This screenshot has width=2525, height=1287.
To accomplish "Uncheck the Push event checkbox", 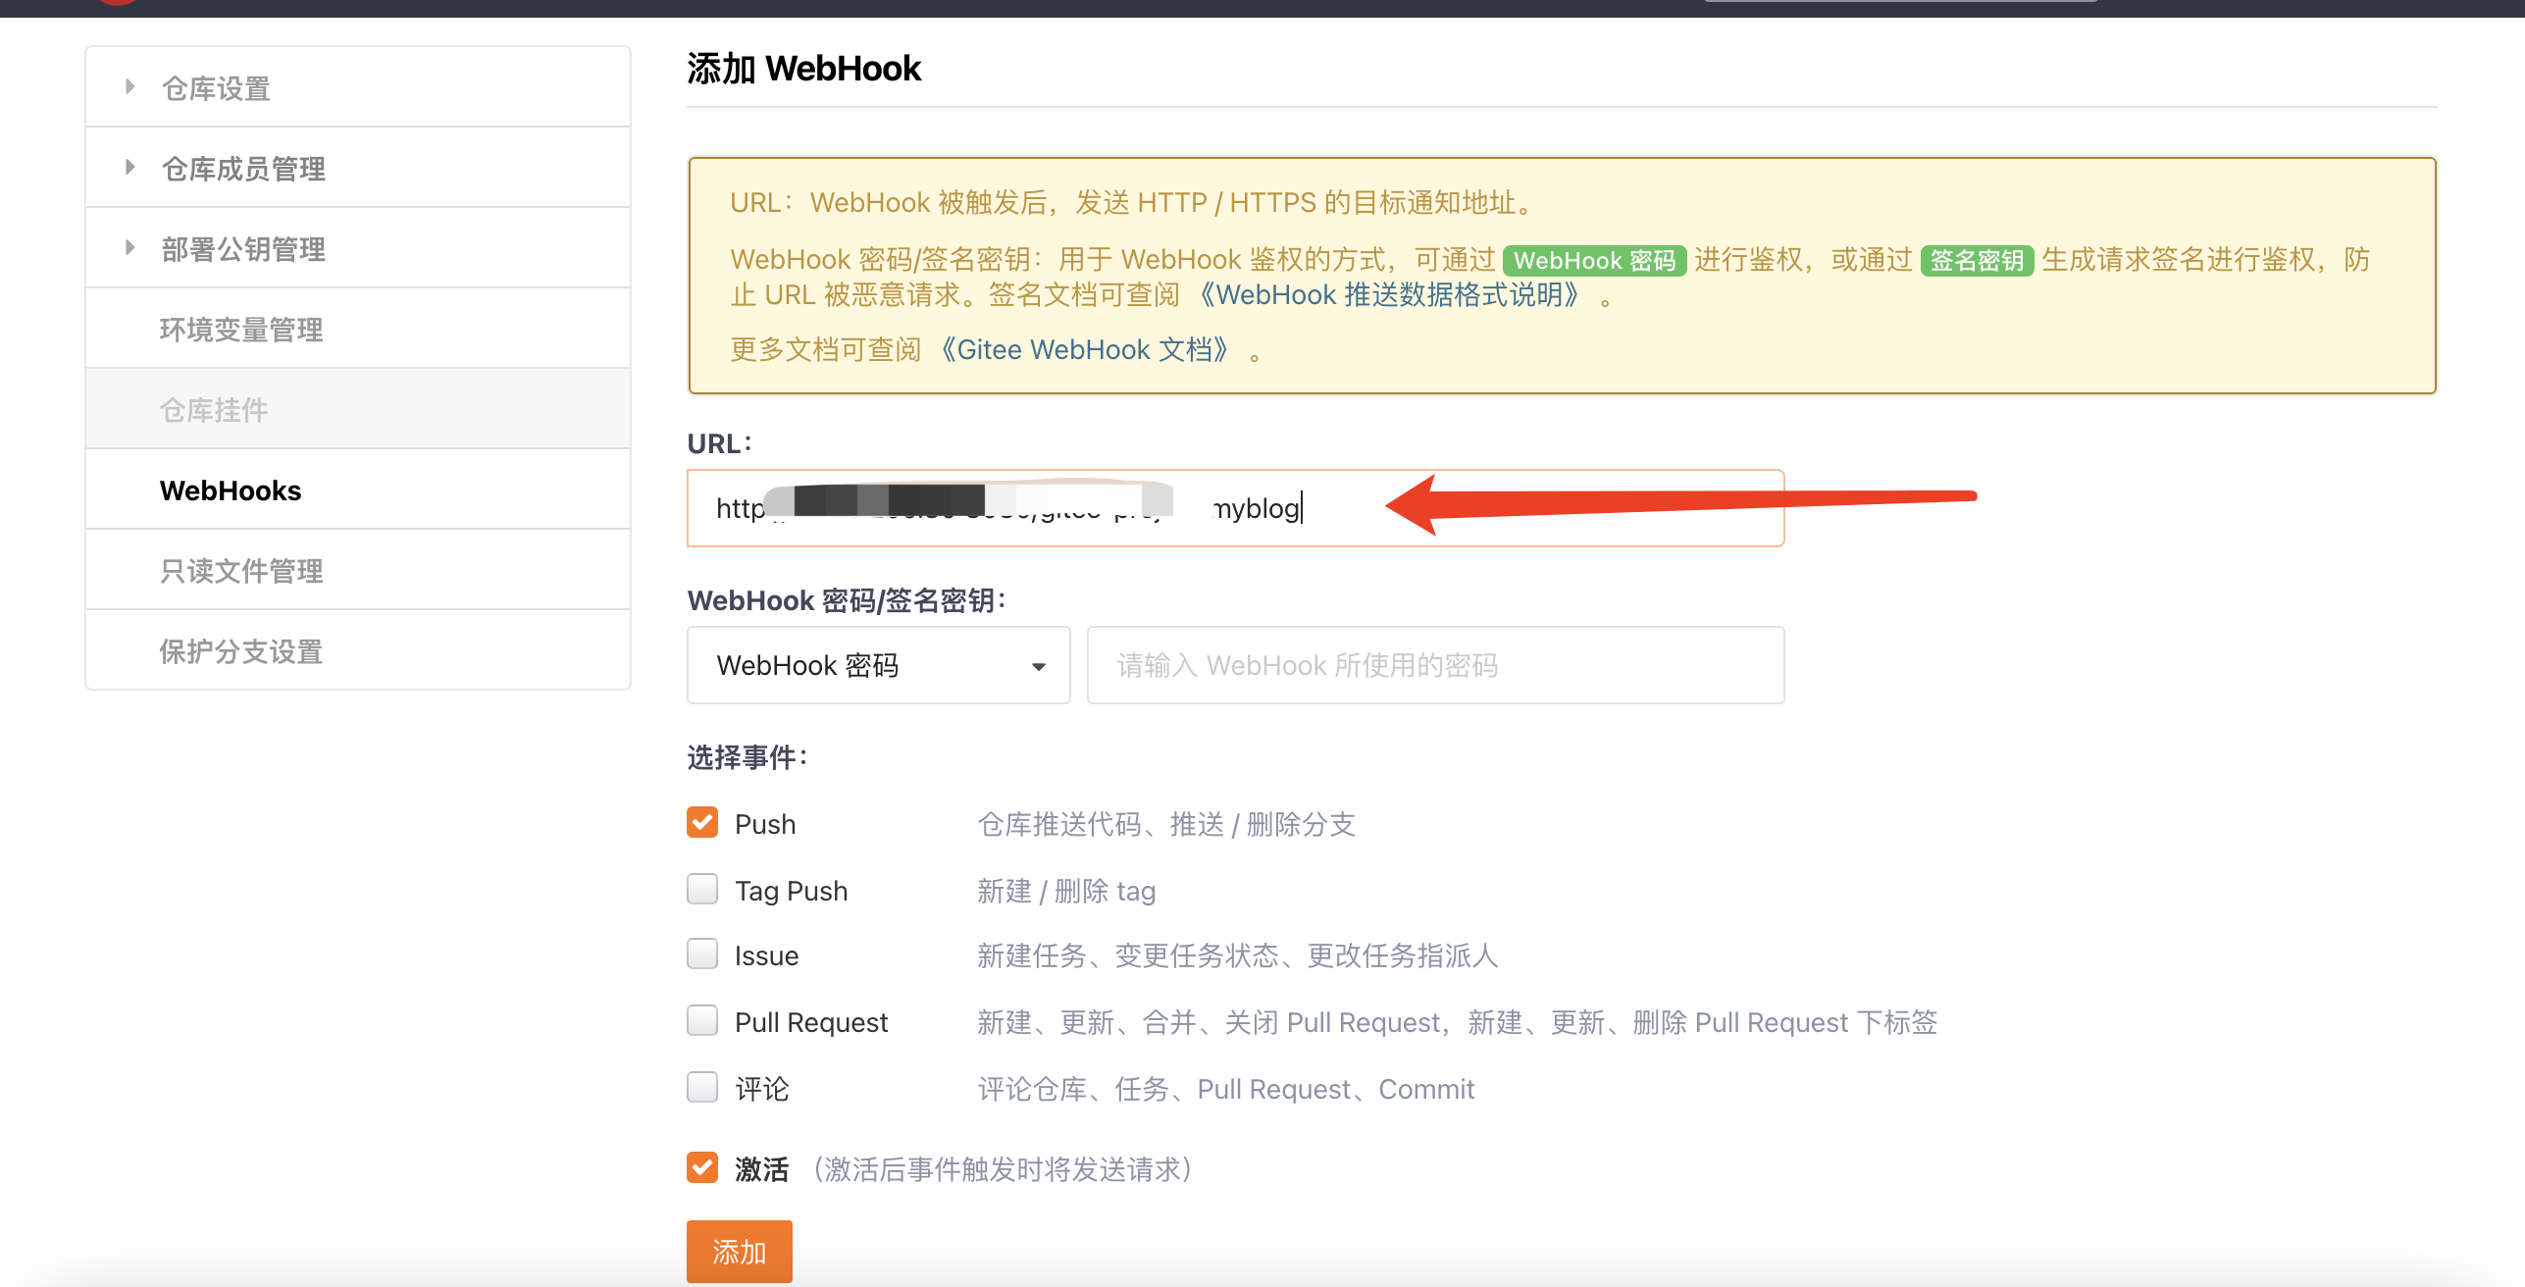I will pyautogui.click(x=702, y=822).
